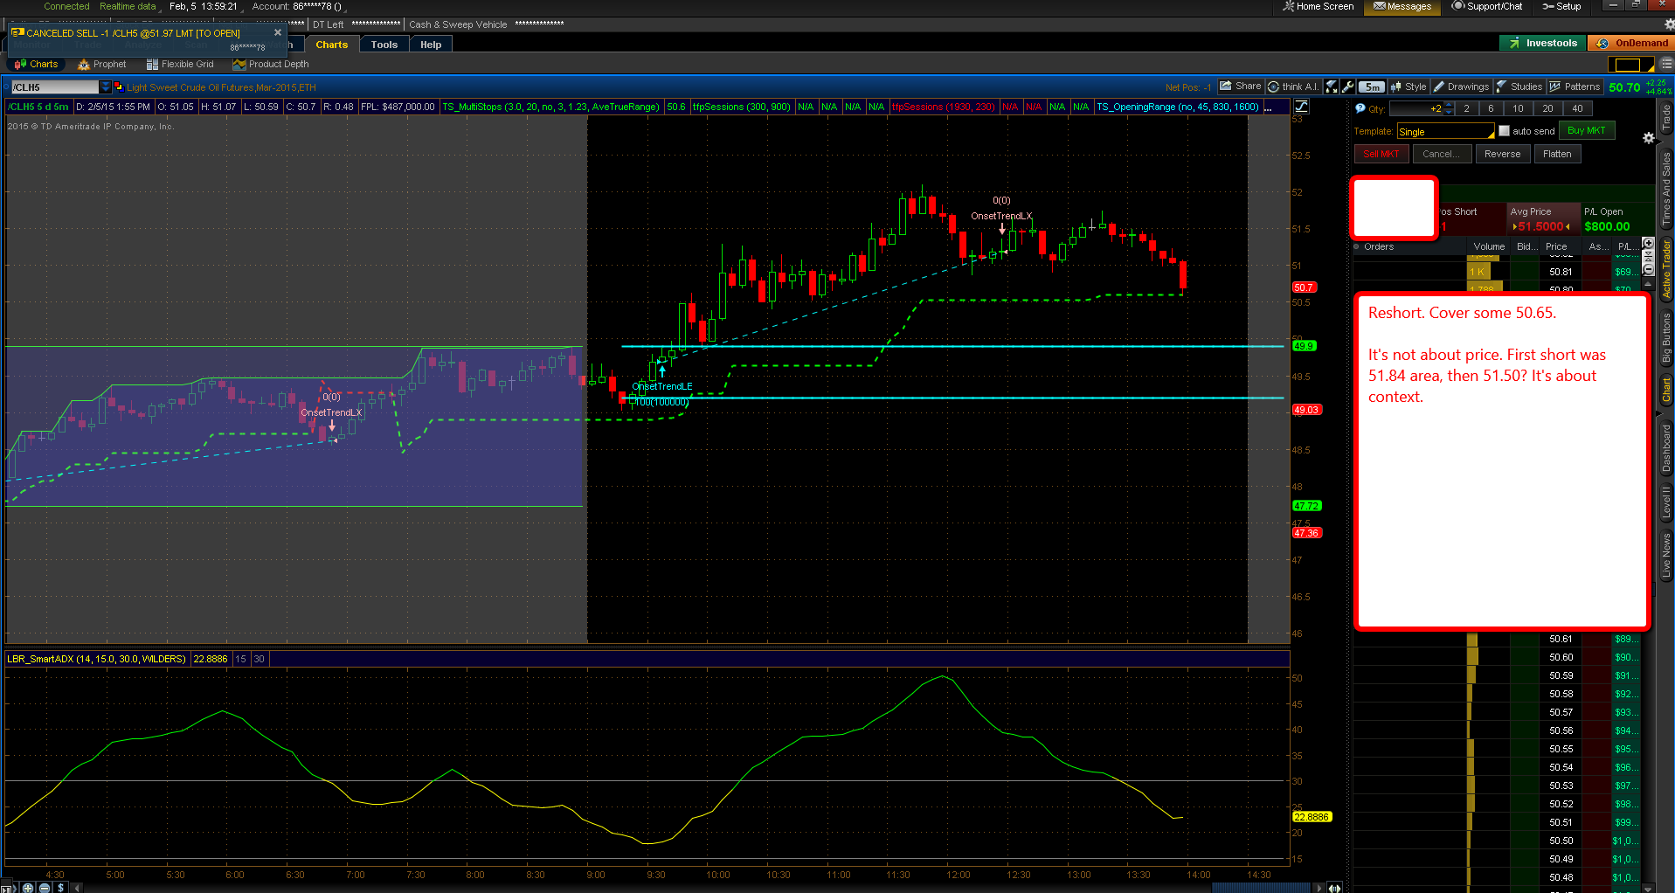Zoom out chart with minus magnifier
The height and width of the screenshot is (893, 1675).
pyautogui.click(x=45, y=888)
